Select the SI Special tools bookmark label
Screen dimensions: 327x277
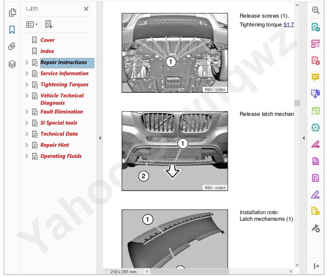pos(59,123)
